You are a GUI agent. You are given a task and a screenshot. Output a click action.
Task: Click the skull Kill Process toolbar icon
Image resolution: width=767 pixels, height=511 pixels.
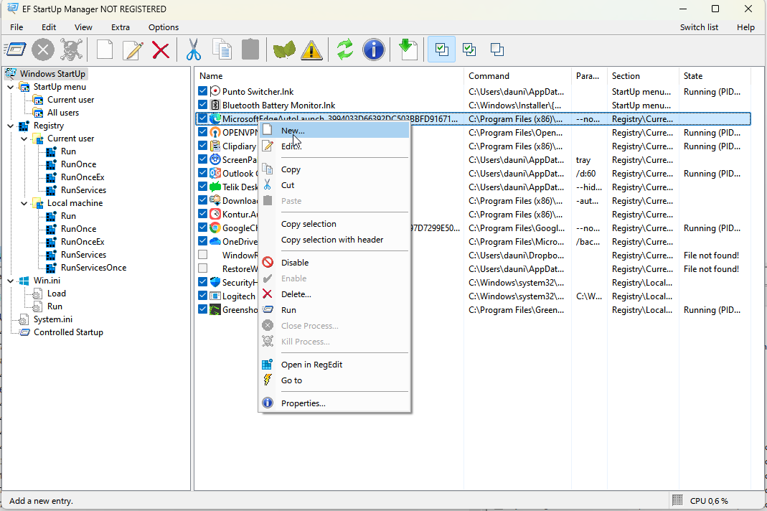point(71,50)
